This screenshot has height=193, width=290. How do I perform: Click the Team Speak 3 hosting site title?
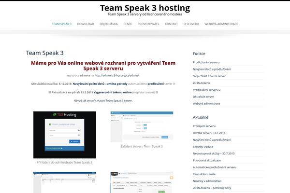(145, 8)
